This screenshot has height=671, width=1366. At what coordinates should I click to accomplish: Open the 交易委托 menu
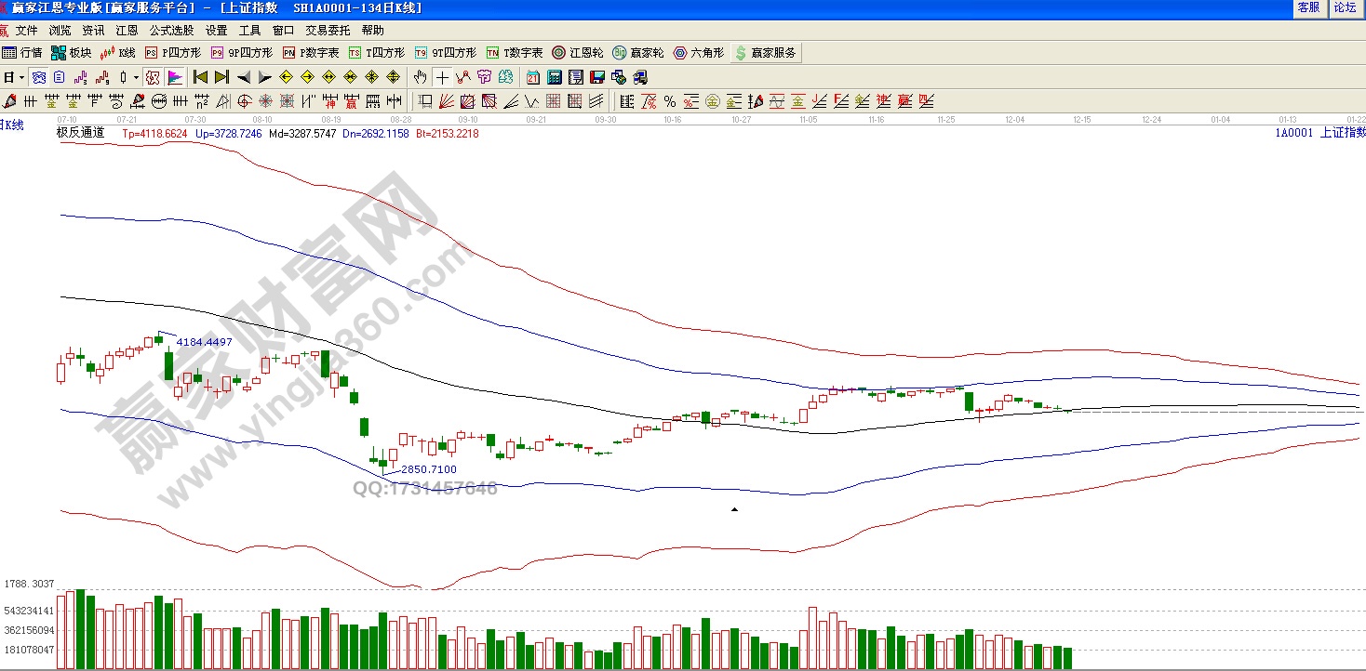(x=328, y=31)
